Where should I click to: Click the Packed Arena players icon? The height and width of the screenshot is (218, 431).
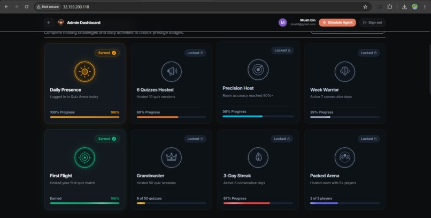coord(345,157)
